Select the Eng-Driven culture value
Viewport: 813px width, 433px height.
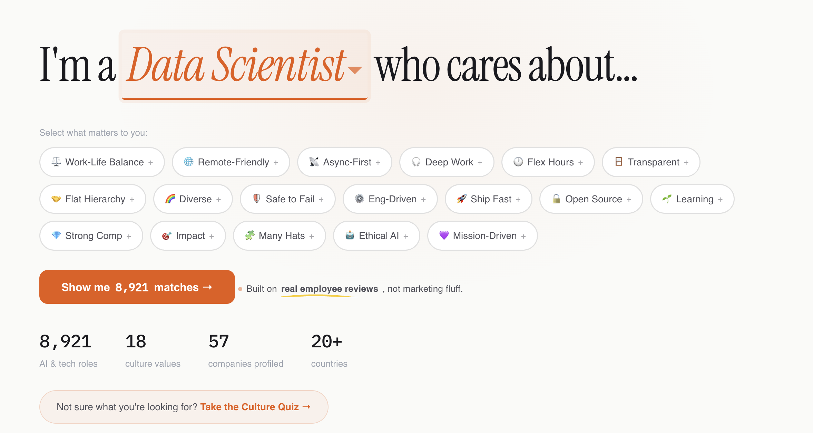coord(390,199)
